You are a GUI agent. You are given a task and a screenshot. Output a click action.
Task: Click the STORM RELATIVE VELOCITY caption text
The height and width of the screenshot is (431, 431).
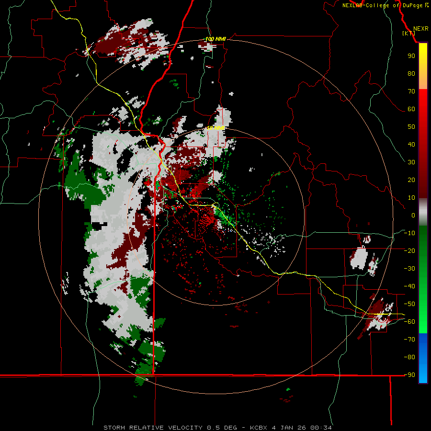click(153, 428)
